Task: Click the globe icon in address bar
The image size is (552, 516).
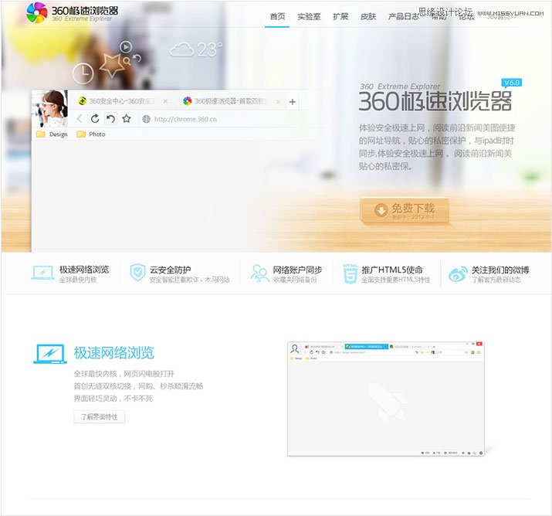Action: click(146, 119)
